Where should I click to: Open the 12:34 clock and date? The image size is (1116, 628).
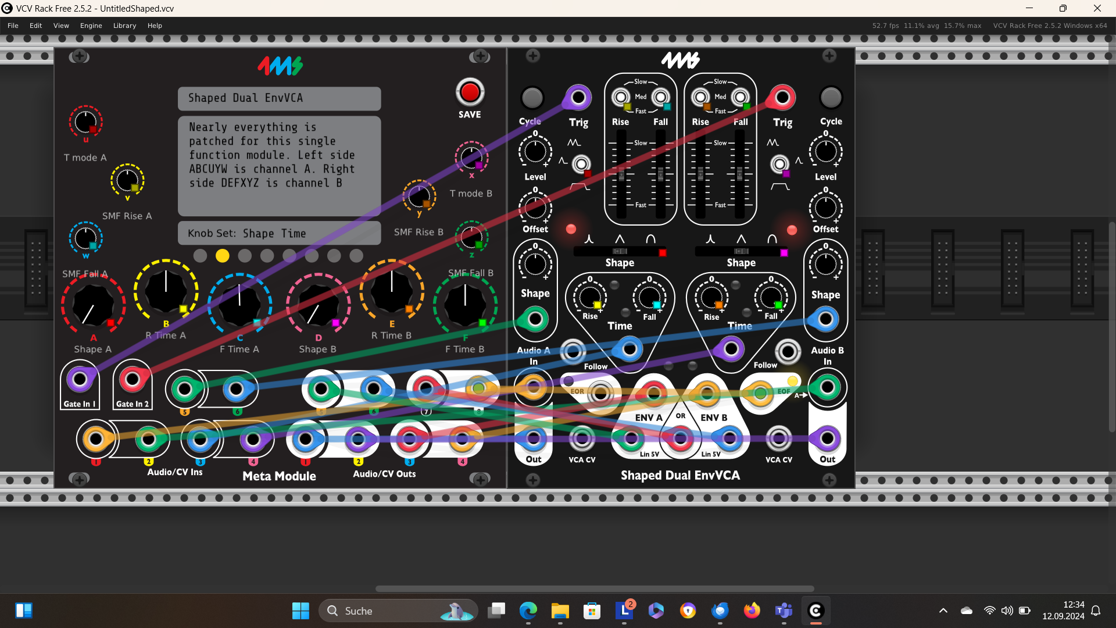pos(1063,611)
